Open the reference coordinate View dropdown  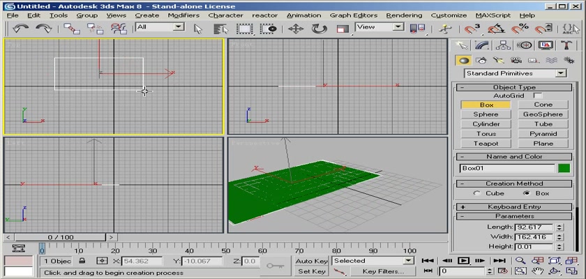[380, 27]
